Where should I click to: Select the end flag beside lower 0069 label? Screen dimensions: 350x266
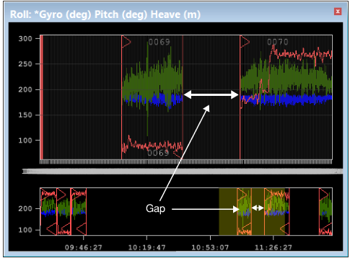pyautogui.click(x=178, y=155)
